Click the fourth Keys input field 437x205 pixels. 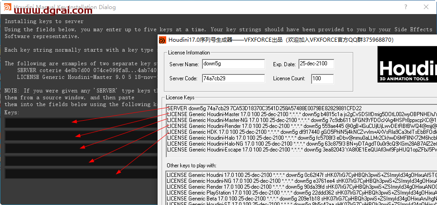[82, 161]
